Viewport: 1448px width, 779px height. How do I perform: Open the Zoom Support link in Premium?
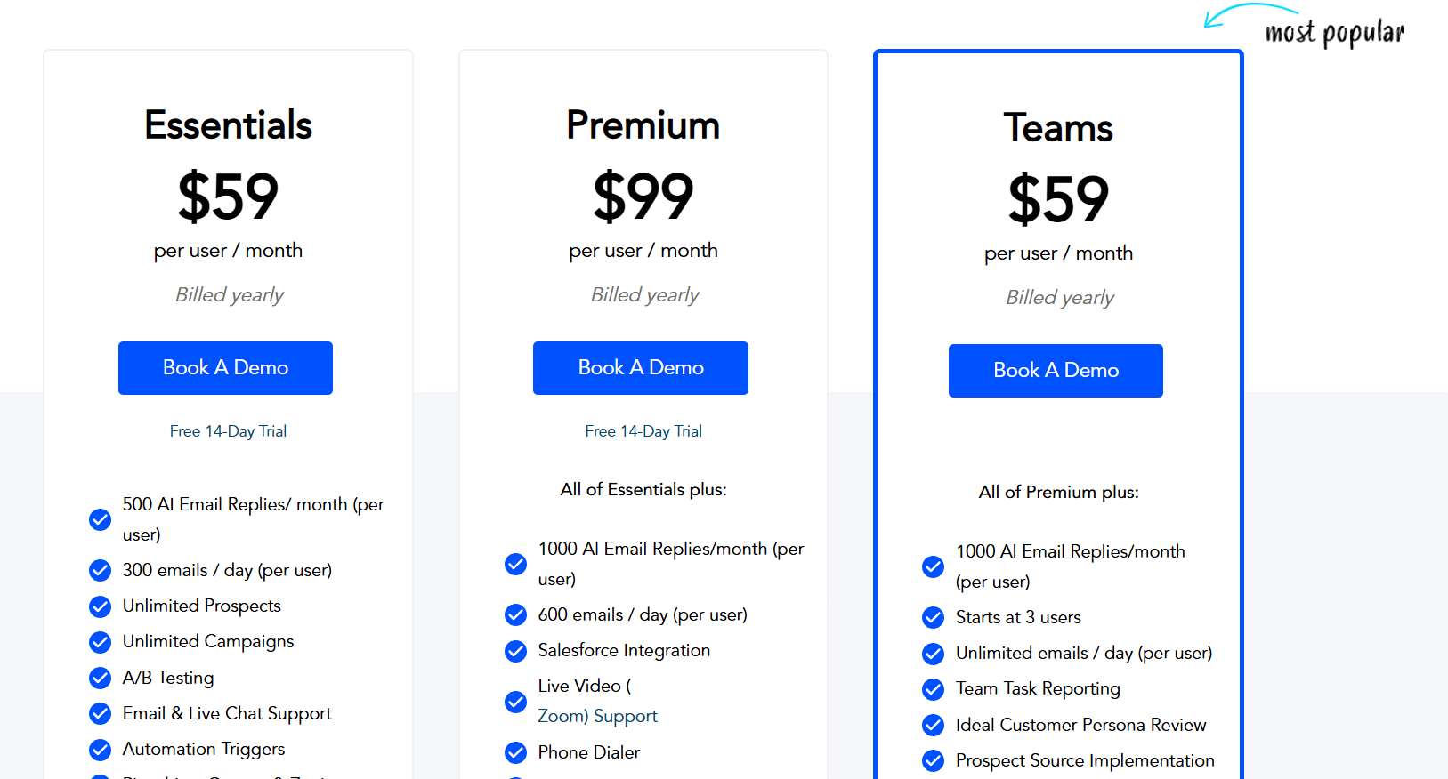point(597,715)
